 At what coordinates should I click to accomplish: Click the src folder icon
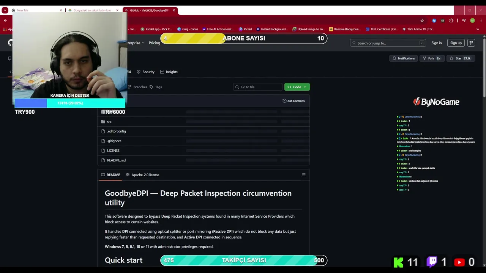coord(103,122)
